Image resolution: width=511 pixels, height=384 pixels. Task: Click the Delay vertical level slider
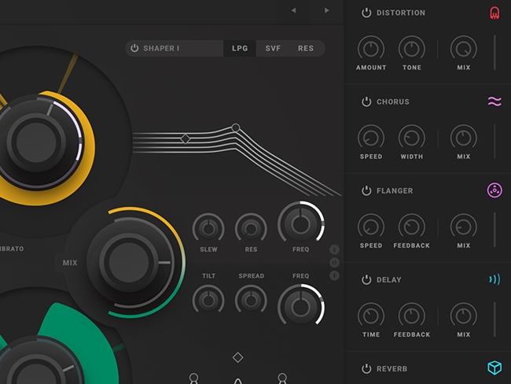[x=494, y=319]
